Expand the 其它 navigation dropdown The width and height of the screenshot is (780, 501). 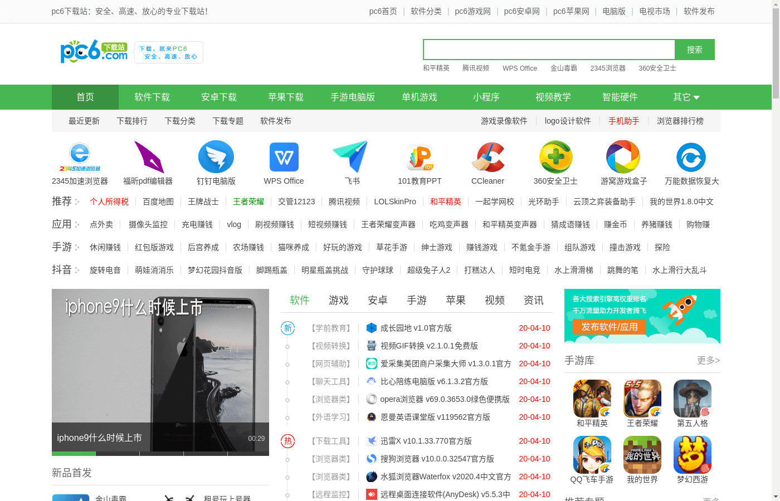pyautogui.click(x=687, y=97)
